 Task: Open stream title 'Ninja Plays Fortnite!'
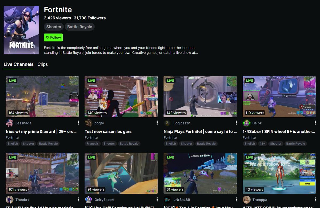pyautogui.click(x=200, y=131)
